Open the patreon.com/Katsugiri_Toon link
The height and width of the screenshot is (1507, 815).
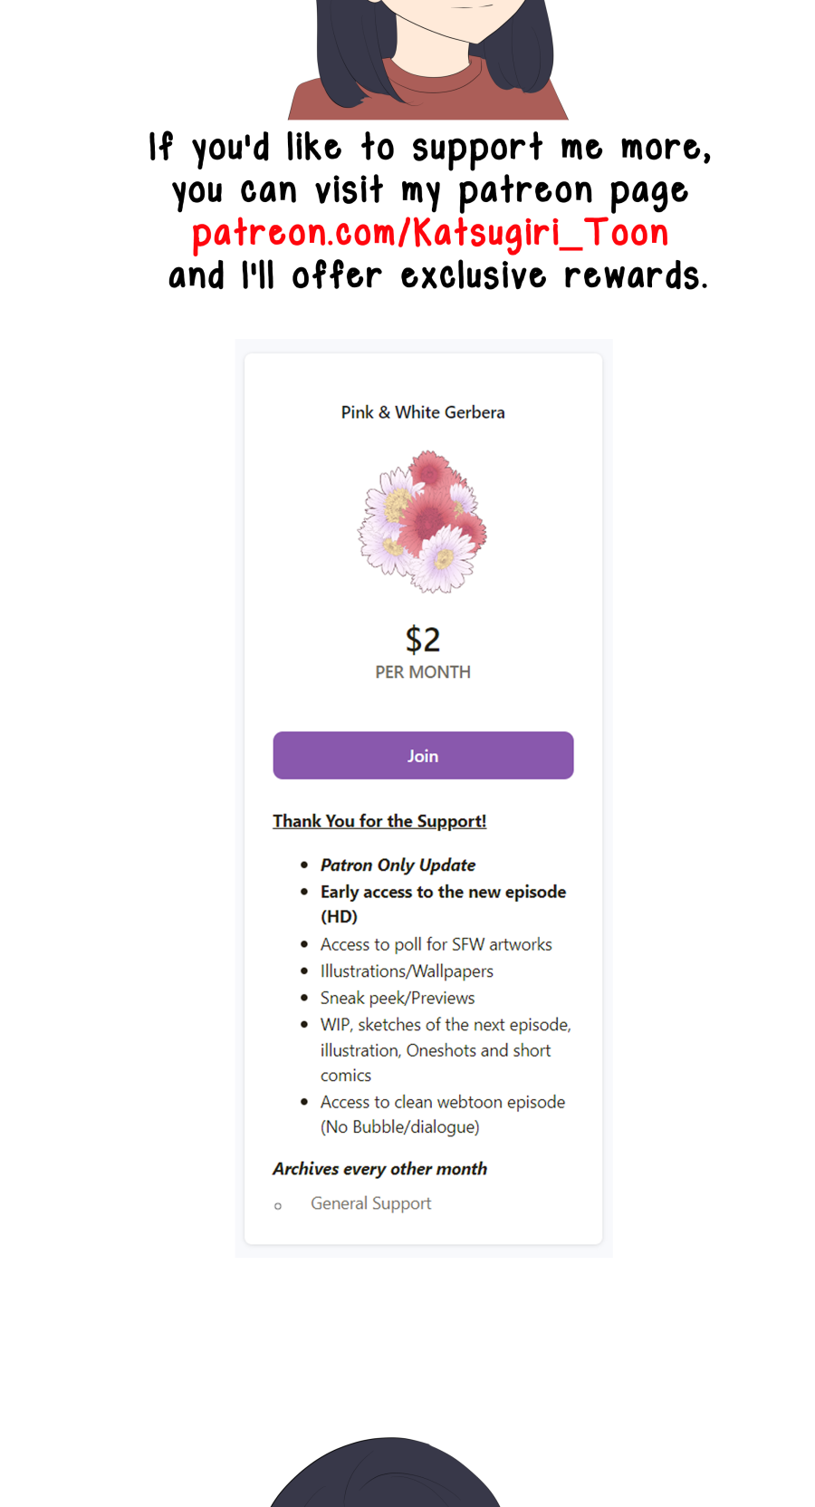pos(430,233)
